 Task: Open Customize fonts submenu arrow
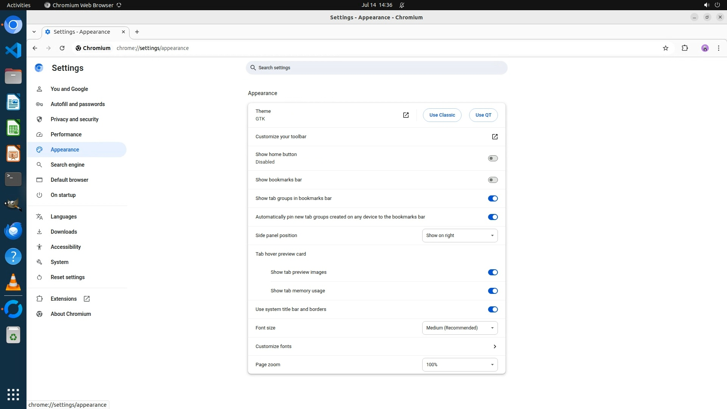(x=495, y=347)
